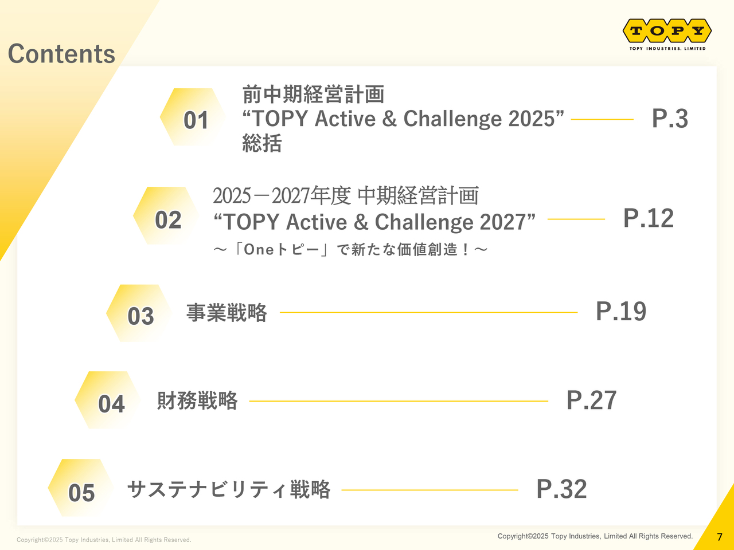This screenshot has width=734, height=550.
Task: Click slide page number 7
Action: click(x=720, y=537)
